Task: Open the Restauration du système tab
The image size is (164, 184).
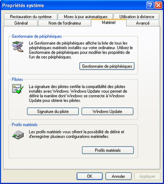Action: click(x=31, y=16)
